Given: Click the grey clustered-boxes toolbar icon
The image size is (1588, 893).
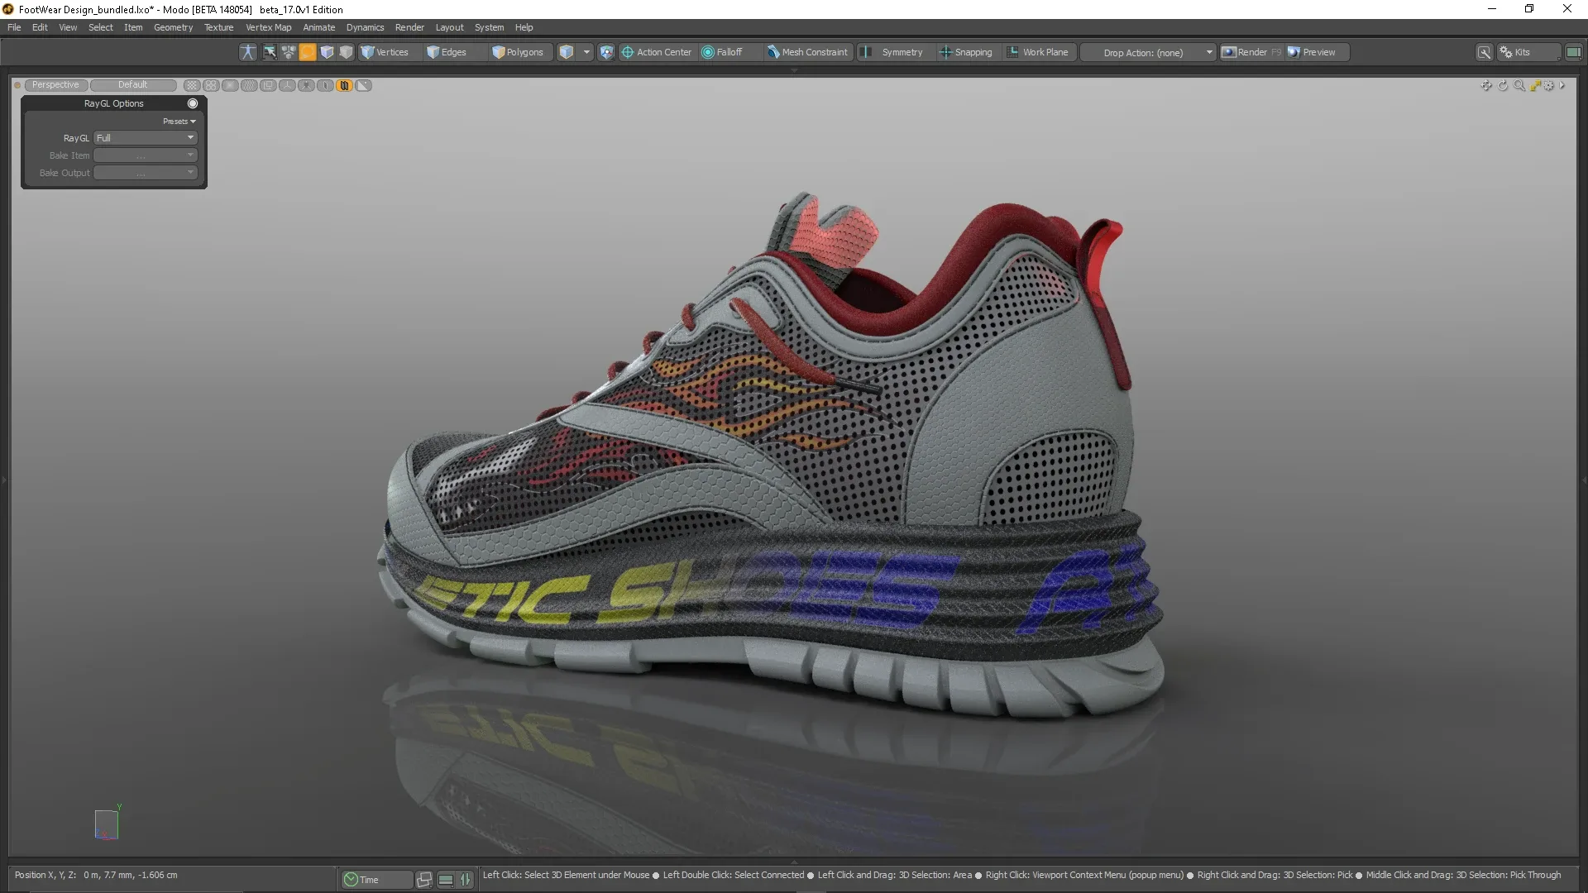Looking at the screenshot, I should tap(289, 52).
